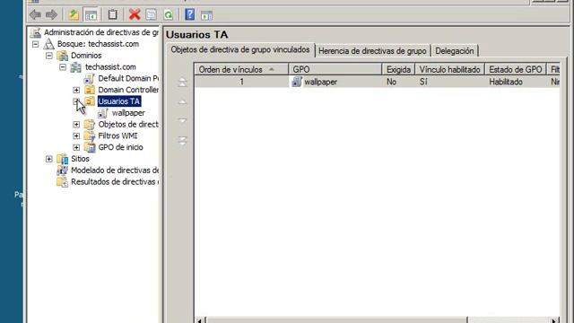This screenshot has height=323, width=574.
Task: Switch to Herencia de directivas de grupo tab
Action: [x=372, y=51]
